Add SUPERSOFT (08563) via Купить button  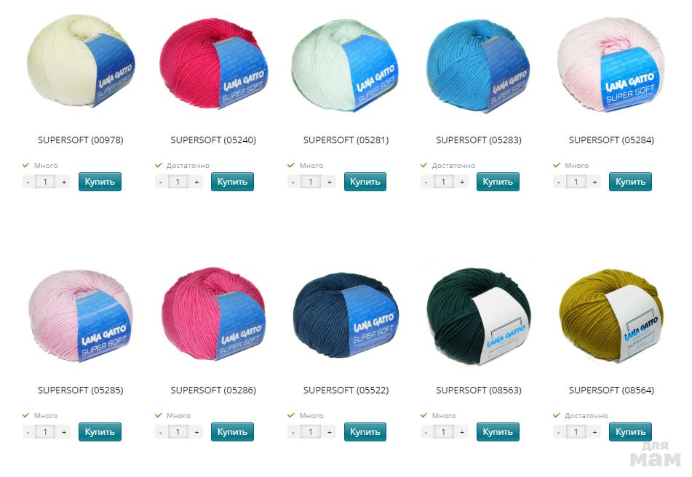pyautogui.click(x=498, y=432)
